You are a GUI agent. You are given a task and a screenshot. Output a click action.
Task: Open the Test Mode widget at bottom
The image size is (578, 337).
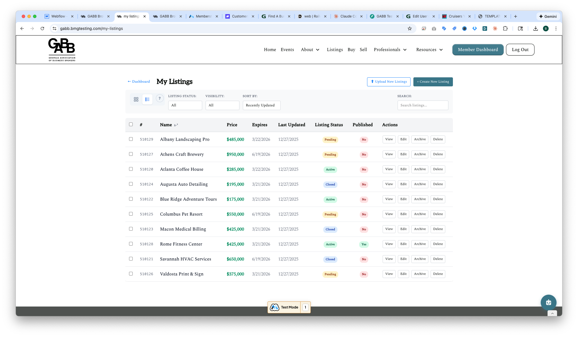(289, 307)
